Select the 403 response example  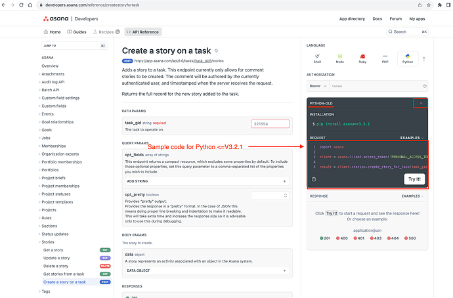(x=376, y=238)
